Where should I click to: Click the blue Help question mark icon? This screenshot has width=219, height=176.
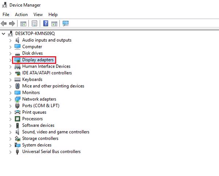click(46, 24)
